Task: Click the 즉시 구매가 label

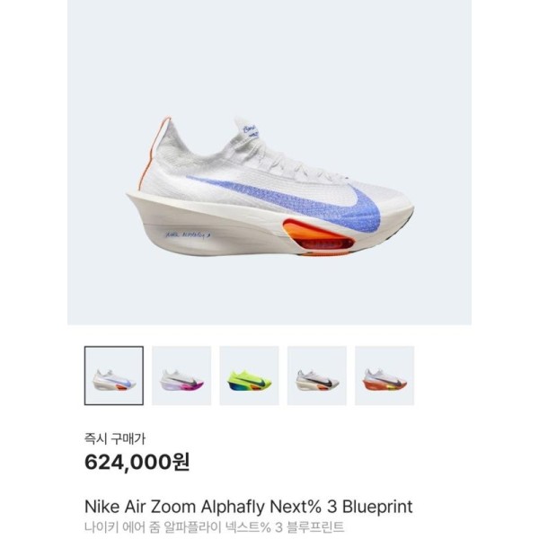Action: click(x=115, y=439)
